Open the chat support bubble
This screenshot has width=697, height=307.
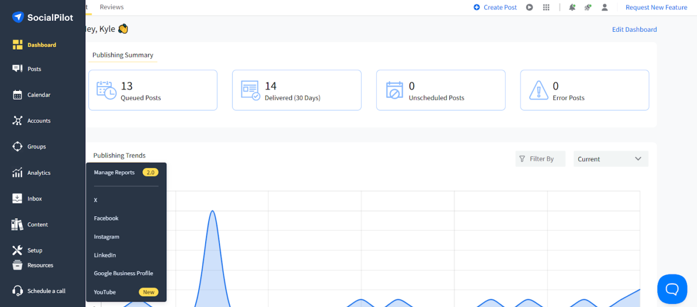672,289
